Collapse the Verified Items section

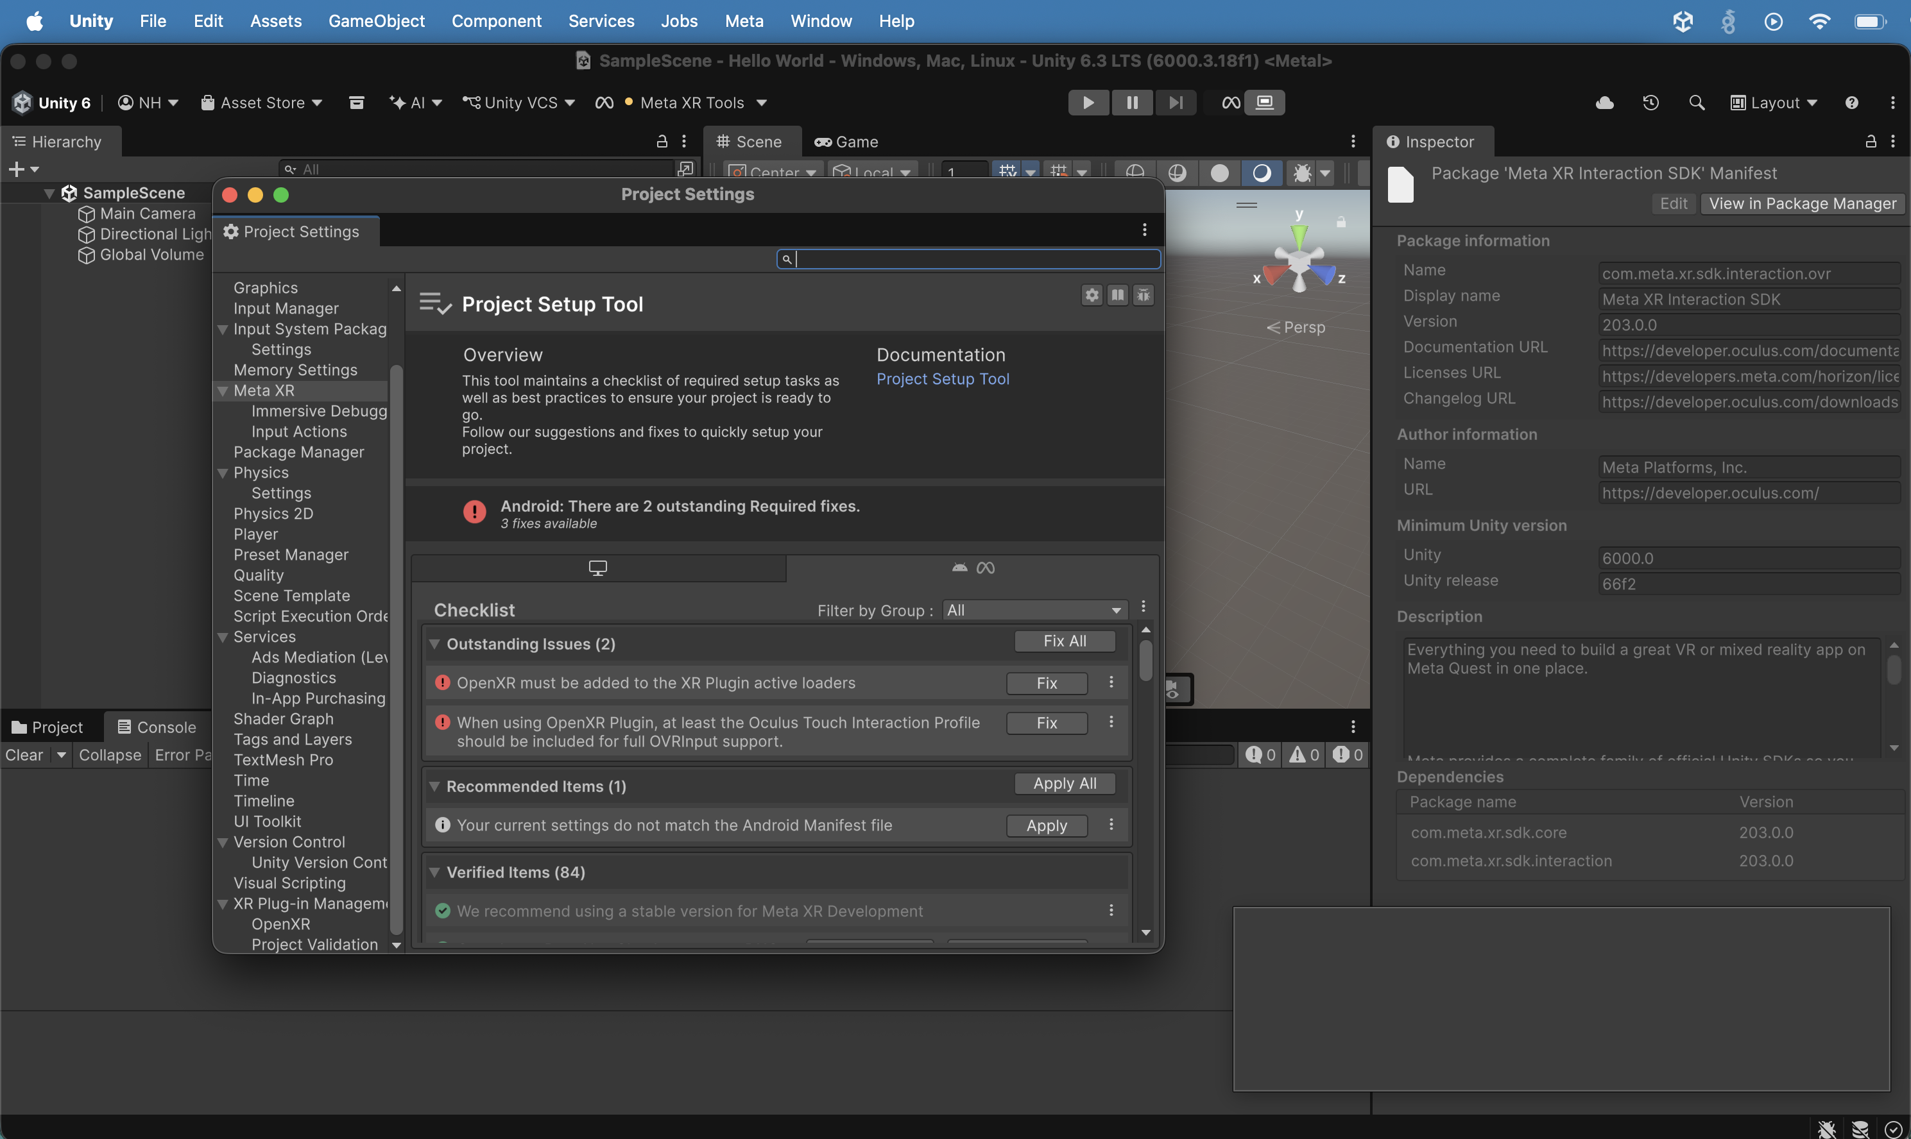click(434, 872)
